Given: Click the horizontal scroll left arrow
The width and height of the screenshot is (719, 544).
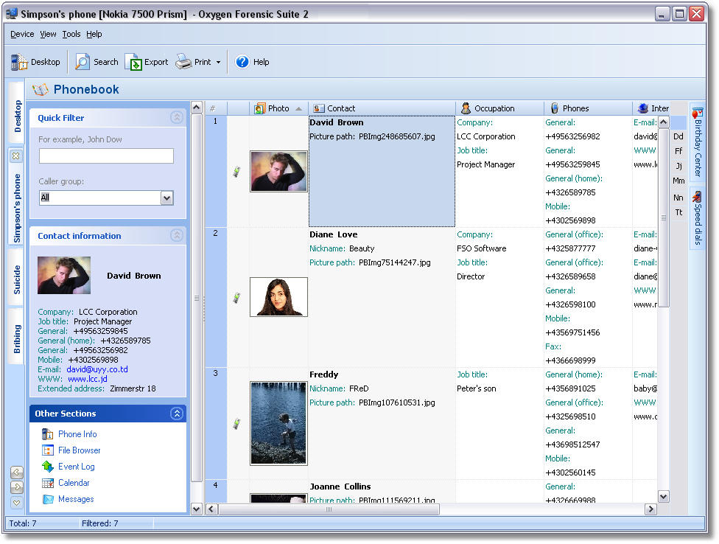Looking at the screenshot, I should pos(211,509).
